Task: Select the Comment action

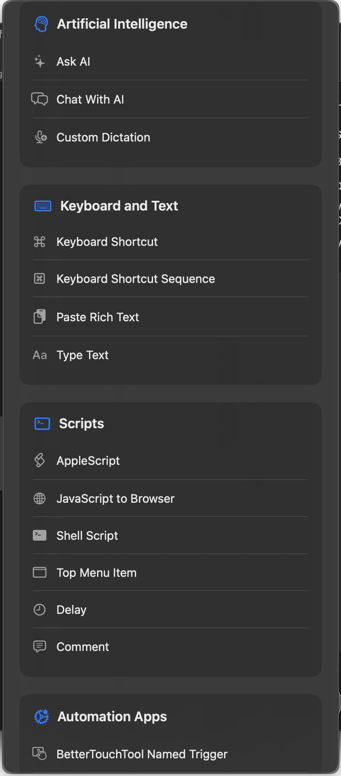Action: [82, 647]
